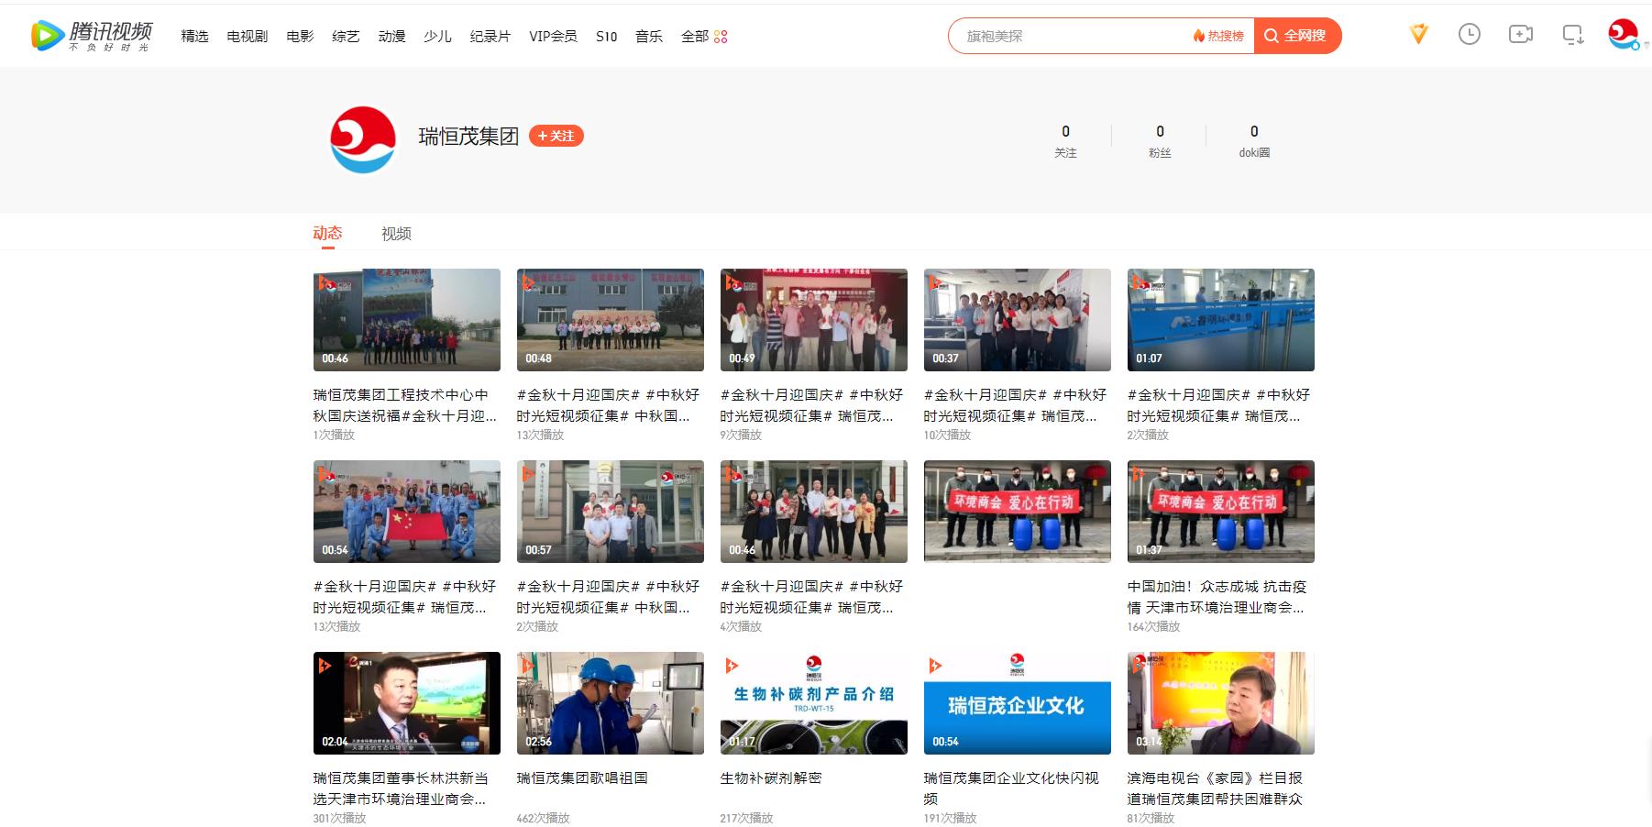Open the 综艺 navigation item
Image resolution: width=1652 pixels, height=827 pixels.
coord(346,36)
